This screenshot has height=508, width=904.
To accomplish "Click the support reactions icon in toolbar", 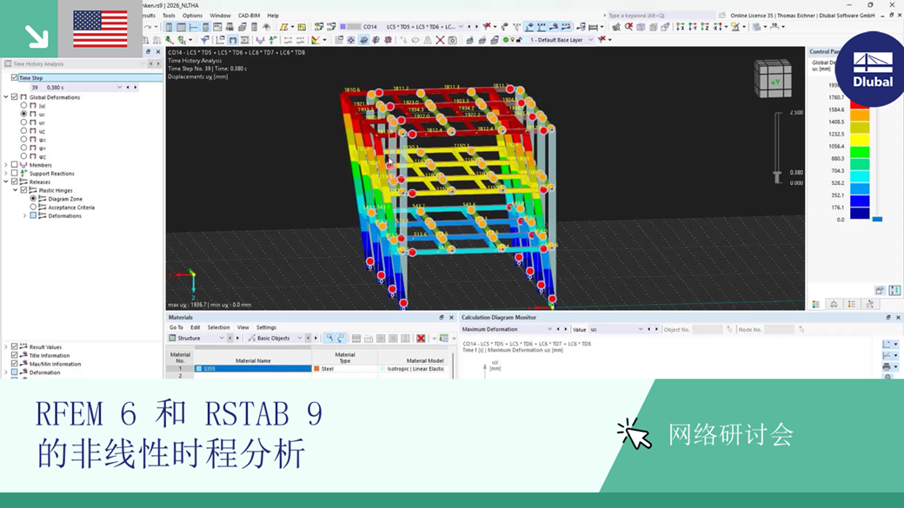I will point(273,40).
